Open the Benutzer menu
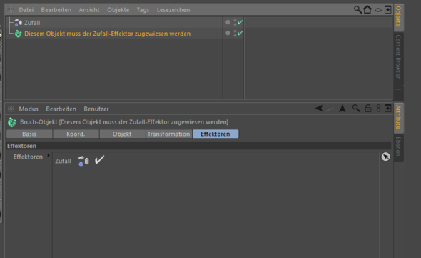421x258 pixels. click(x=96, y=109)
